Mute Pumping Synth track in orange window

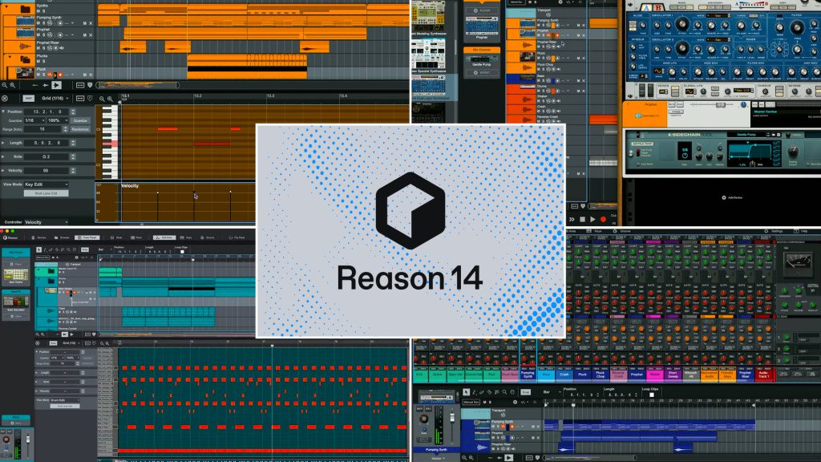tap(38, 23)
